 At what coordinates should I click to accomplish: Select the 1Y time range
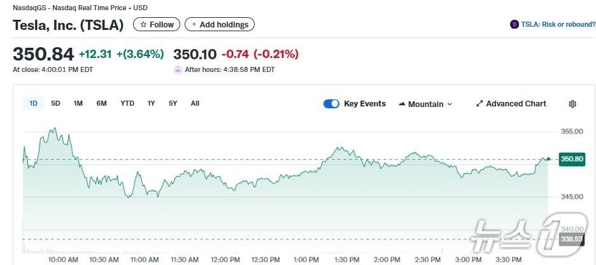151,103
